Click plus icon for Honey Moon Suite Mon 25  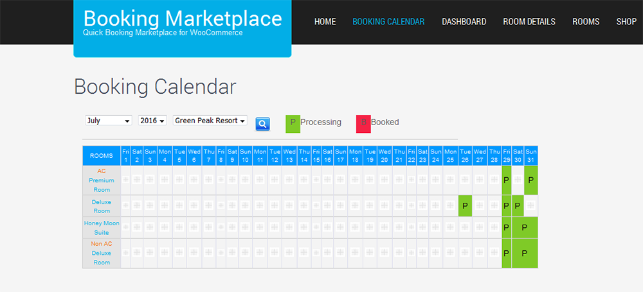pyautogui.click(x=450, y=227)
